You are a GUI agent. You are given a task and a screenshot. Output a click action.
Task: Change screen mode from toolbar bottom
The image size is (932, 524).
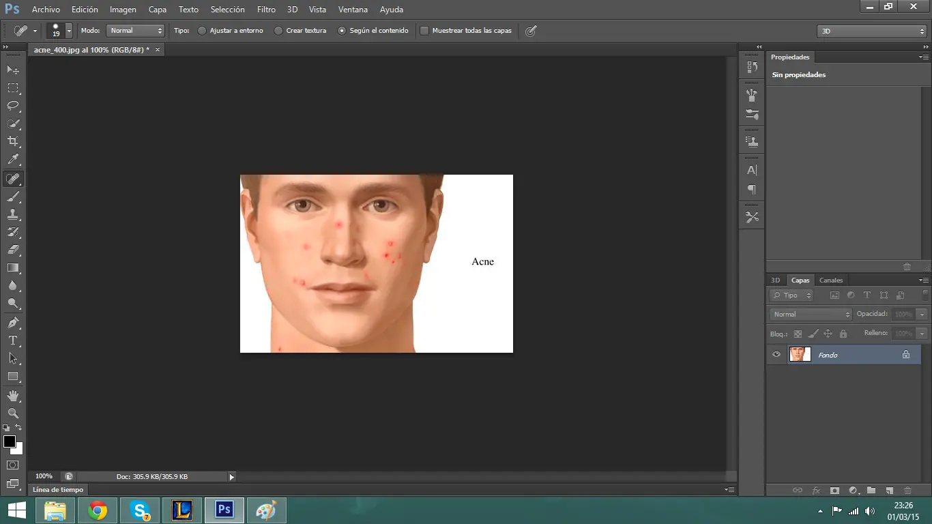(13, 484)
